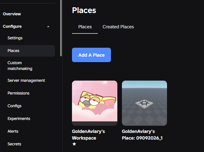Select the Places tab
204x152 pixels.
(85, 27)
